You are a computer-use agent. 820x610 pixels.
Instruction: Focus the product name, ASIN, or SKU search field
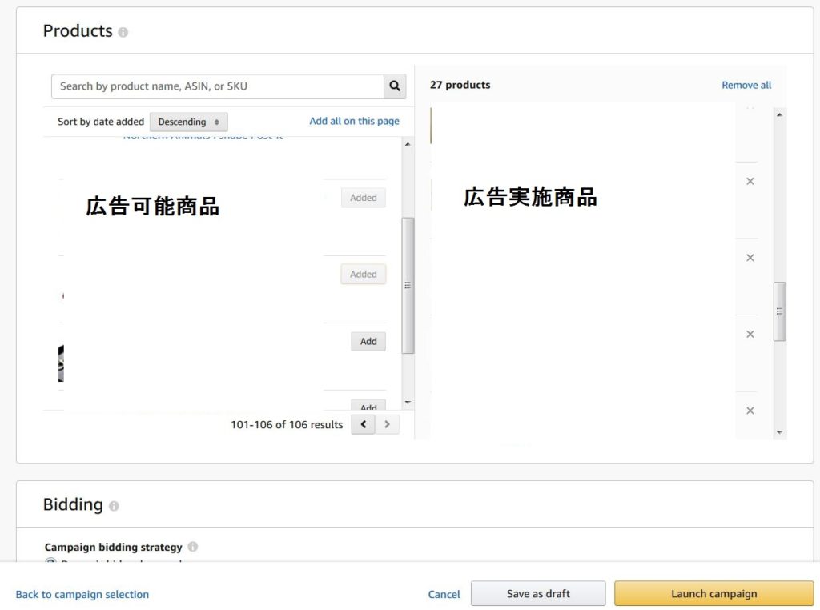tap(217, 86)
